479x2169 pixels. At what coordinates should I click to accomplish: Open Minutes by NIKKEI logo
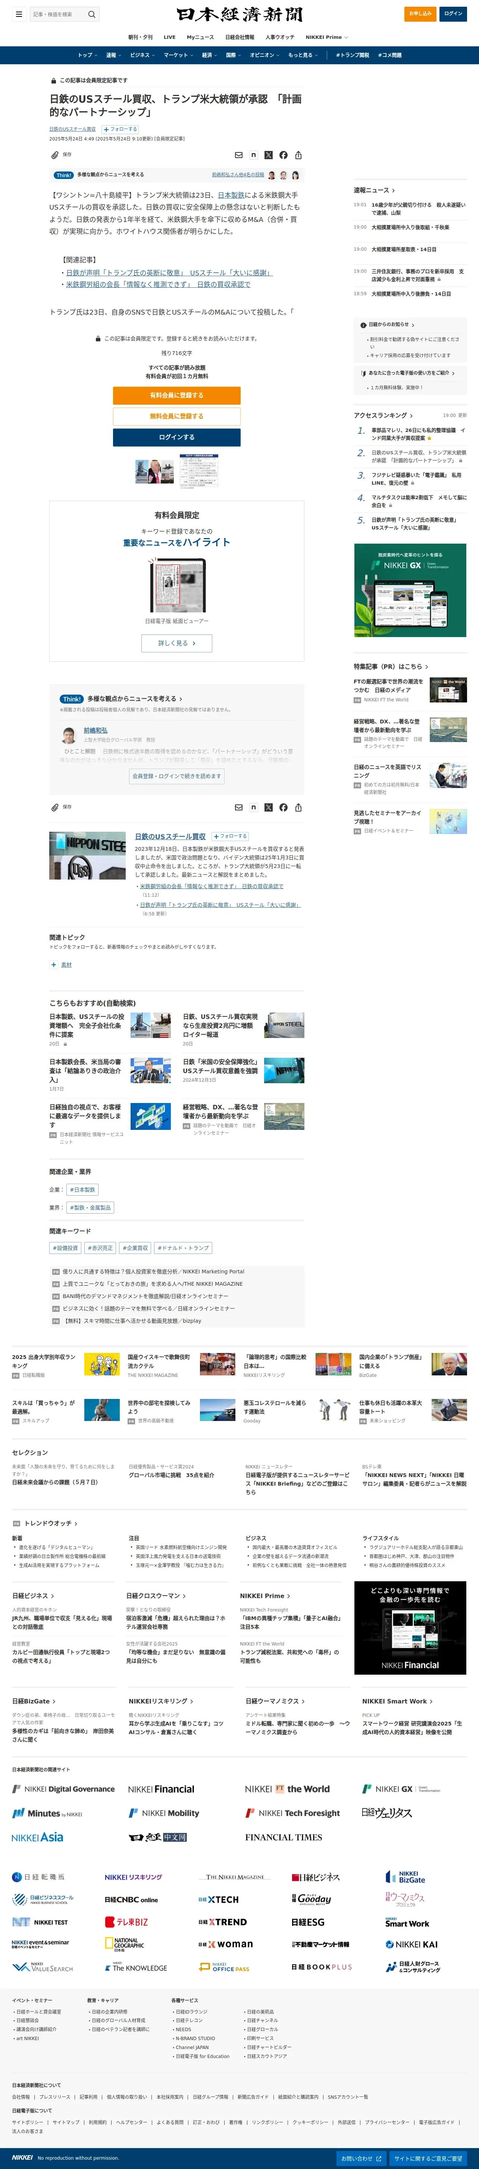47,1814
